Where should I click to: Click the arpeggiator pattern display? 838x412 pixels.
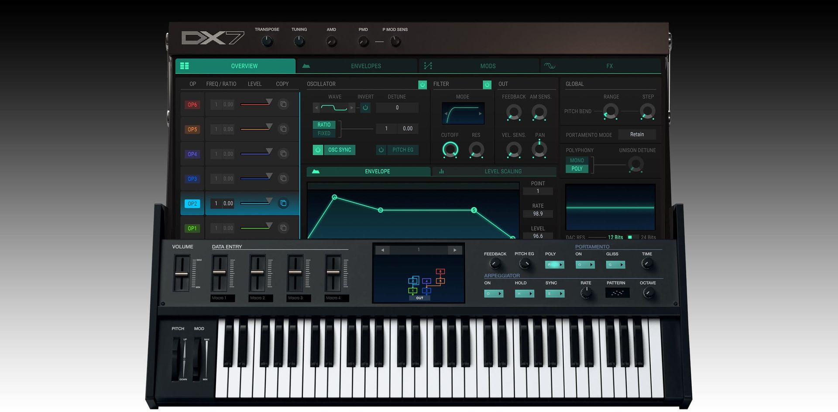[617, 293]
